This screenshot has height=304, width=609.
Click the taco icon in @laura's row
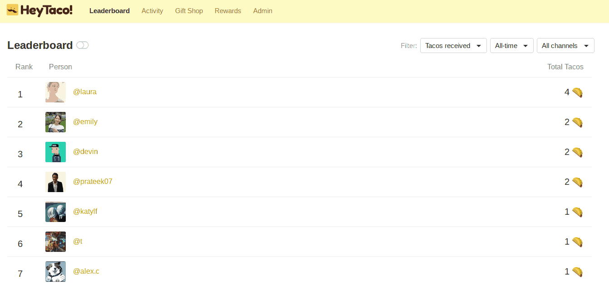[577, 92]
